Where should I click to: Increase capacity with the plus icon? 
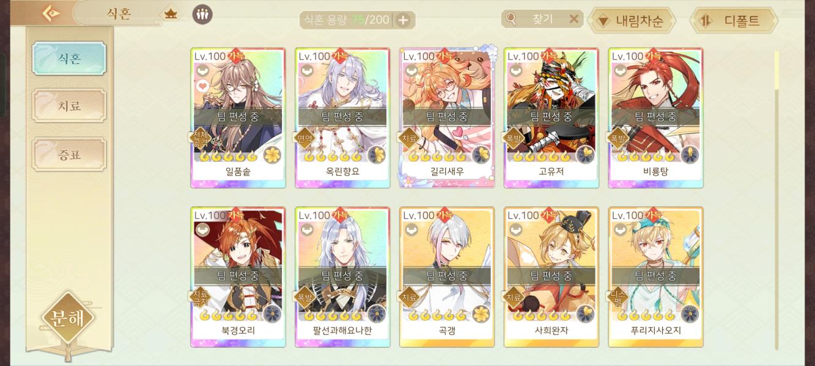tap(403, 20)
